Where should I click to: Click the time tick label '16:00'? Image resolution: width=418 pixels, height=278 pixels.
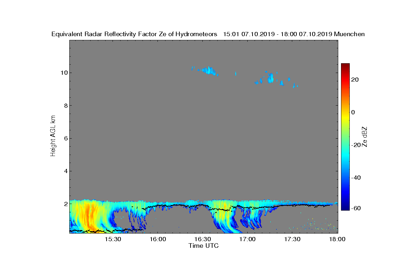click(158, 239)
